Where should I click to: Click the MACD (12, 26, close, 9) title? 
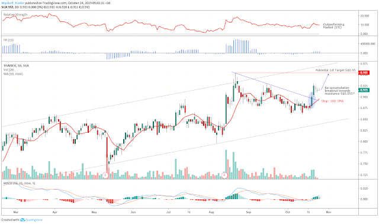19,183
